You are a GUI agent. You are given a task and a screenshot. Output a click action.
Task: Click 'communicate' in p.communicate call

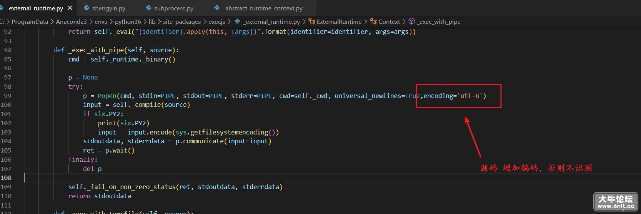pyautogui.click(x=203, y=141)
